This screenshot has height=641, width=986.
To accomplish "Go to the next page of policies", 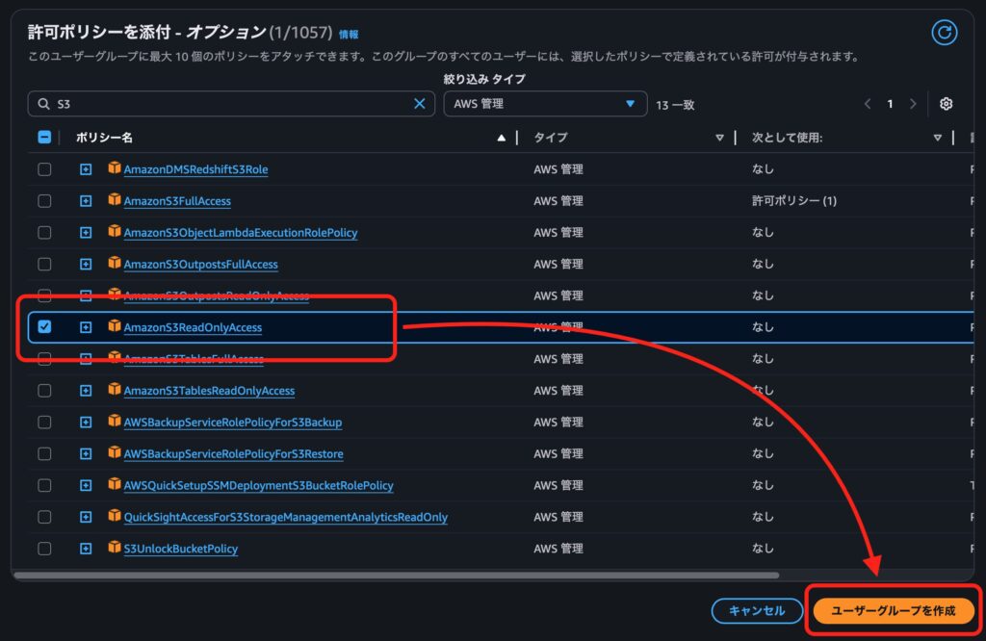I will point(913,104).
